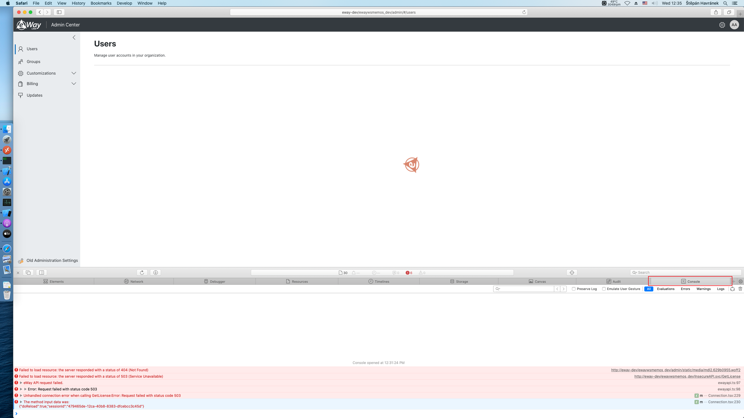Screen dimensions: 744x418
Task: Click the Billing icon in the sidebar
Action: tap(21, 83)
